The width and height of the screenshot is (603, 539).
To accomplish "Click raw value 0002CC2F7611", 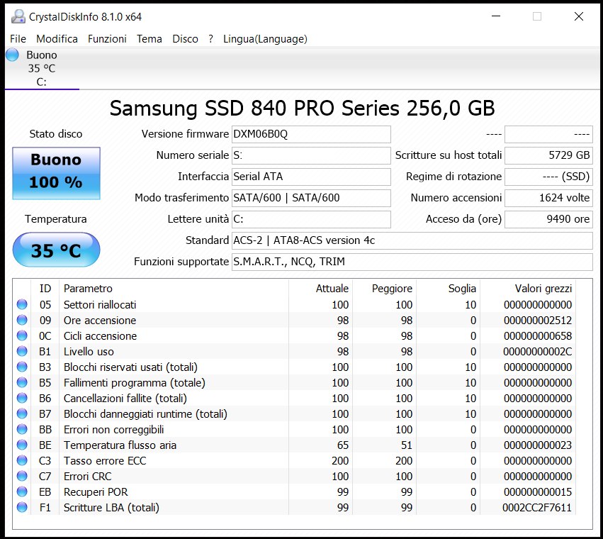I will (x=537, y=507).
